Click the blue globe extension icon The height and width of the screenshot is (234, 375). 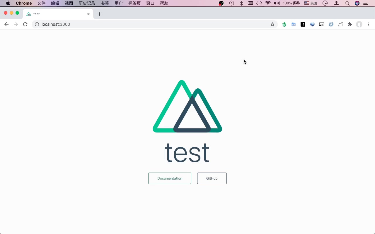pyautogui.click(x=312, y=24)
